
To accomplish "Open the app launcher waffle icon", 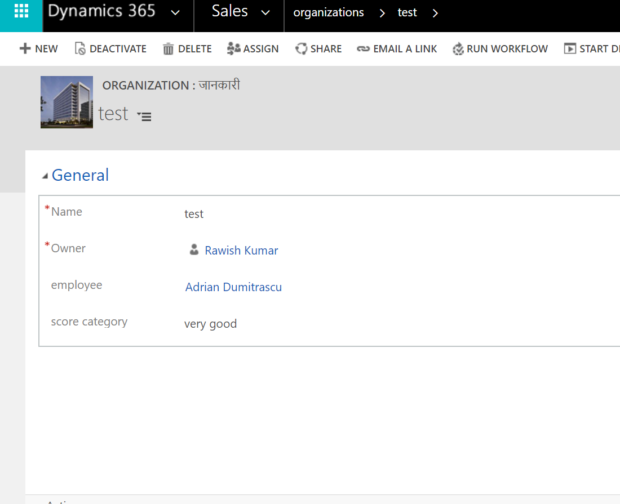I will (21, 11).
